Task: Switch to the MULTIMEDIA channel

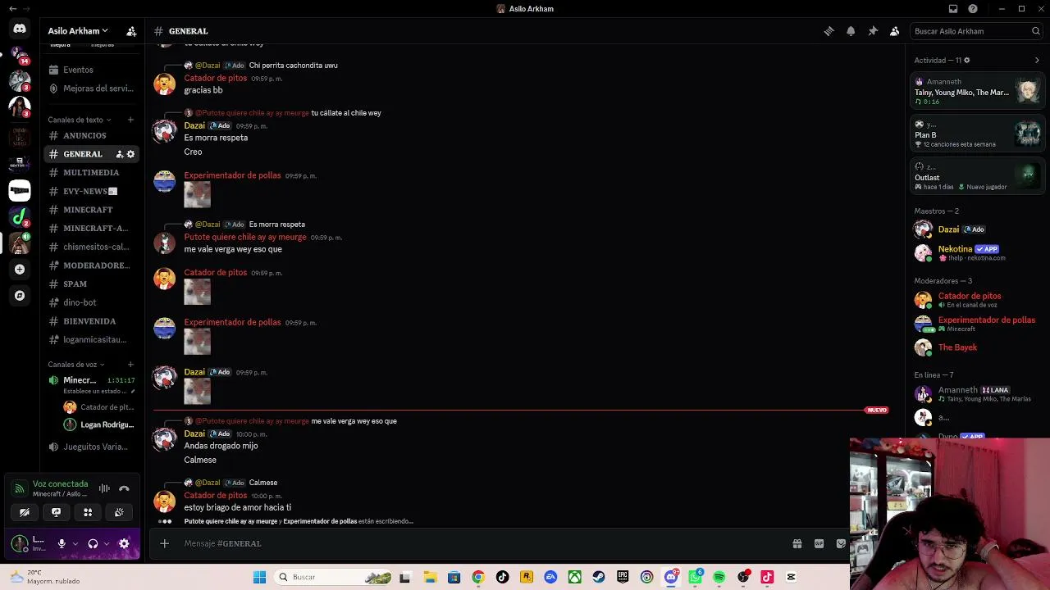Action: pyautogui.click(x=91, y=173)
